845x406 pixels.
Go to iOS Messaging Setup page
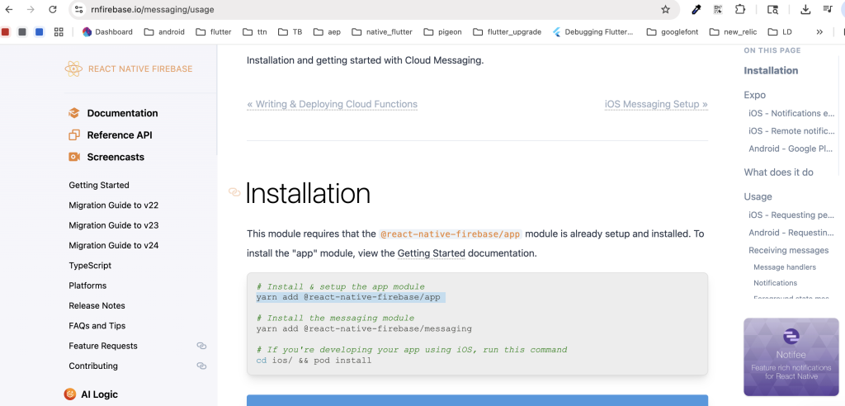656,104
